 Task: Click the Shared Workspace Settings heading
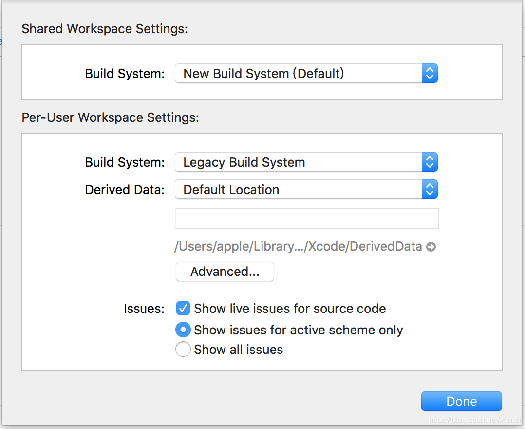105,29
